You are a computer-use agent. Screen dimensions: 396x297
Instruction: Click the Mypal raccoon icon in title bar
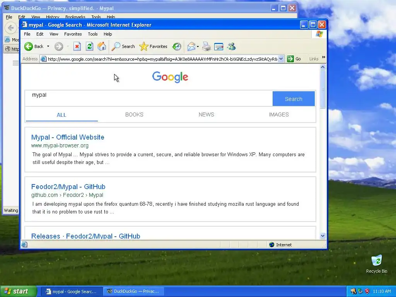tap(7, 8)
